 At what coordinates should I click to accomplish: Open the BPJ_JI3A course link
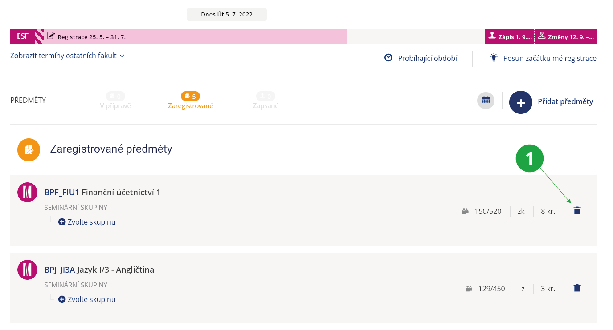click(x=60, y=270)
